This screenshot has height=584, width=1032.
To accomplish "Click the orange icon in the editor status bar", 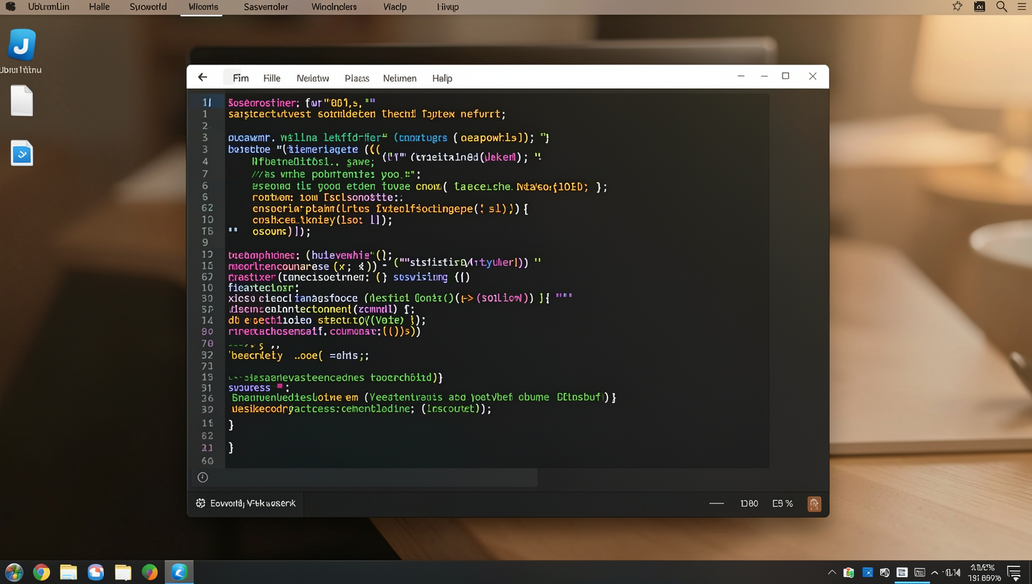I will pos(814,504).
